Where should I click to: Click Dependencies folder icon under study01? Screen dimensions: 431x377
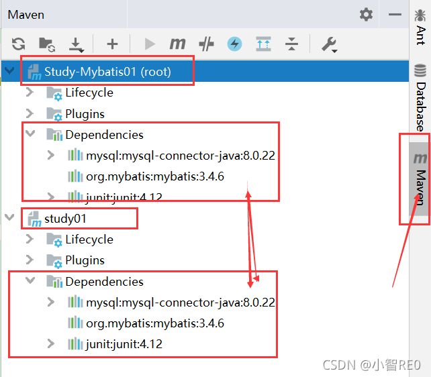click(54, 281)
